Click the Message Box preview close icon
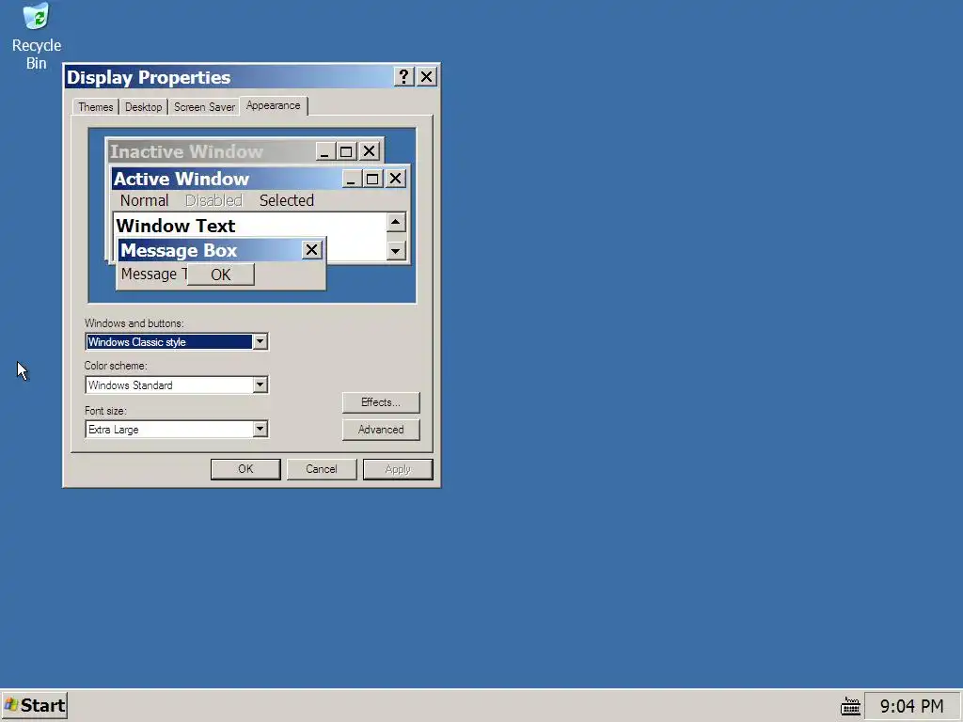The width and height of the screenshot is (963, 722). (311, 250)
